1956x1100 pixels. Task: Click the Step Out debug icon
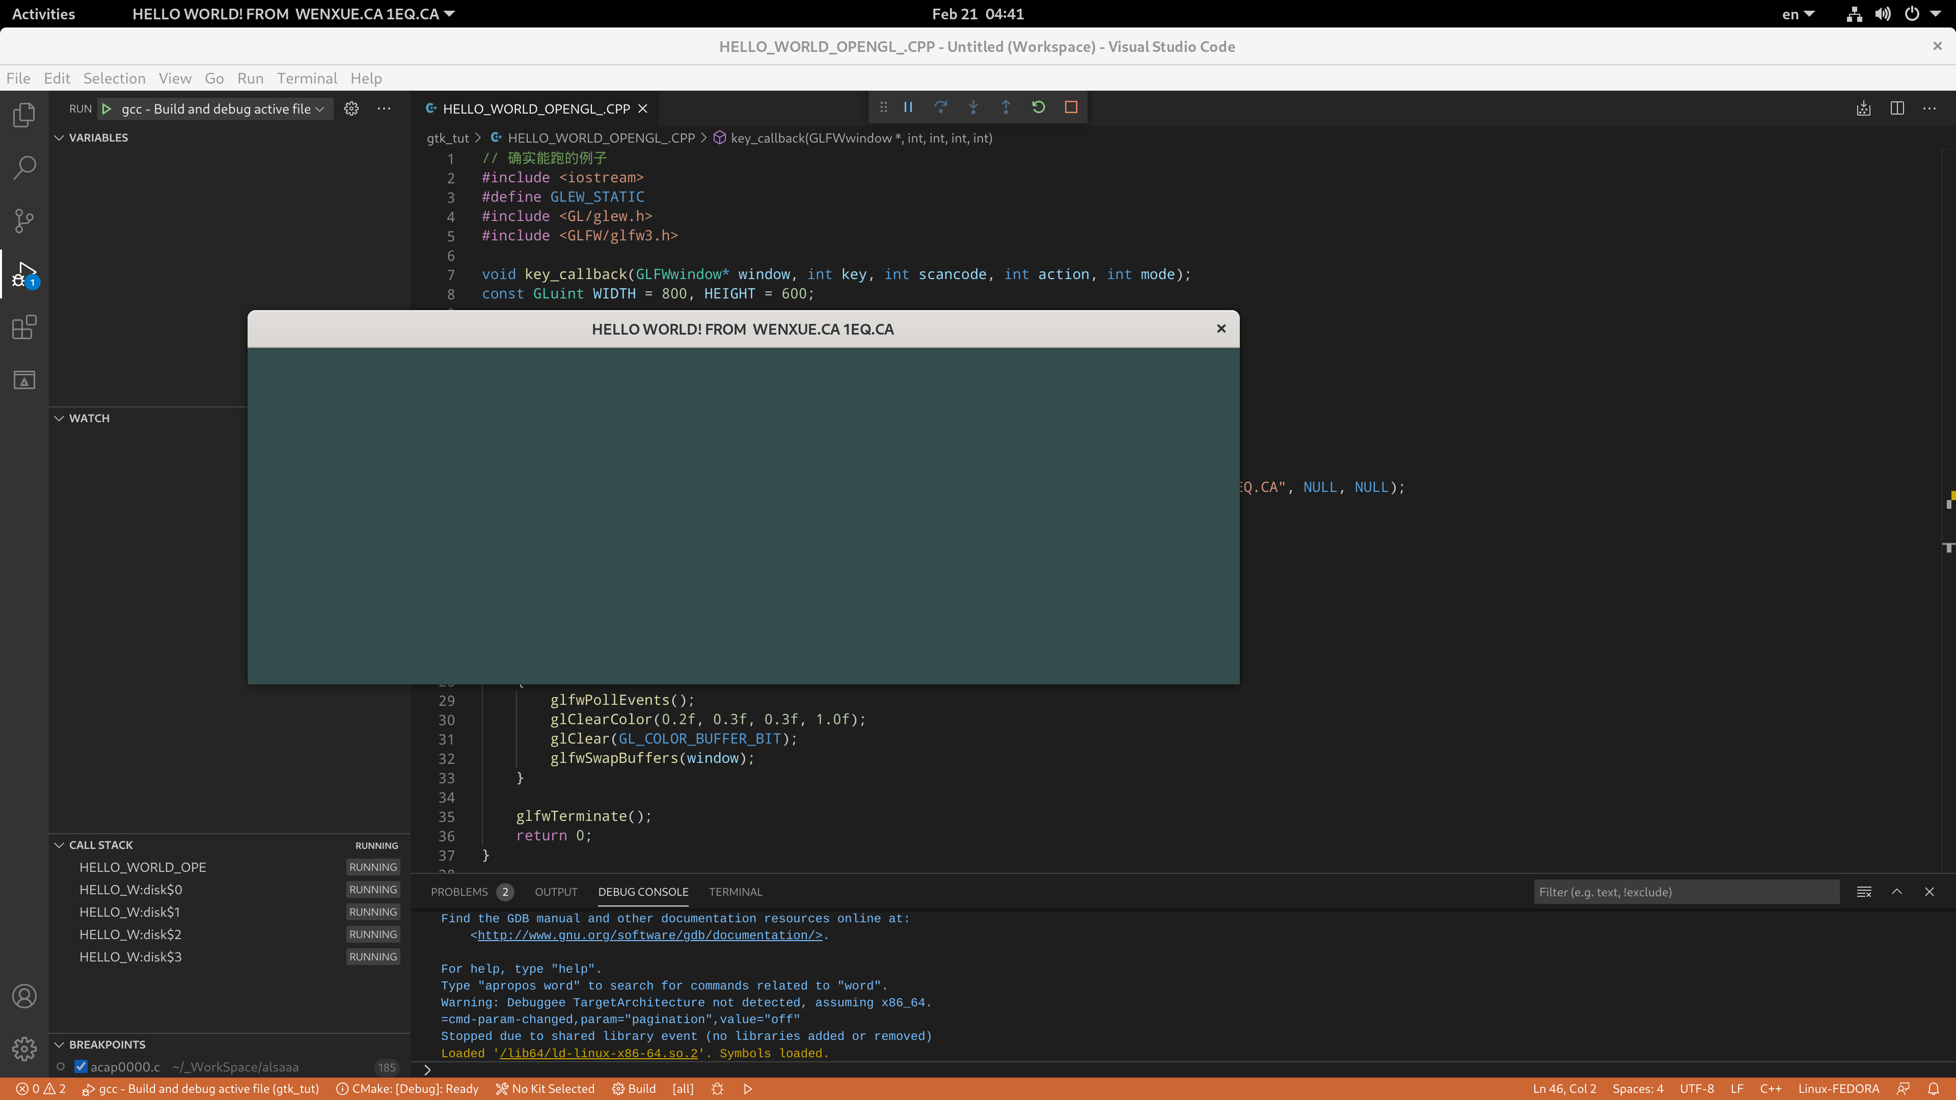tap(1006, 107)
